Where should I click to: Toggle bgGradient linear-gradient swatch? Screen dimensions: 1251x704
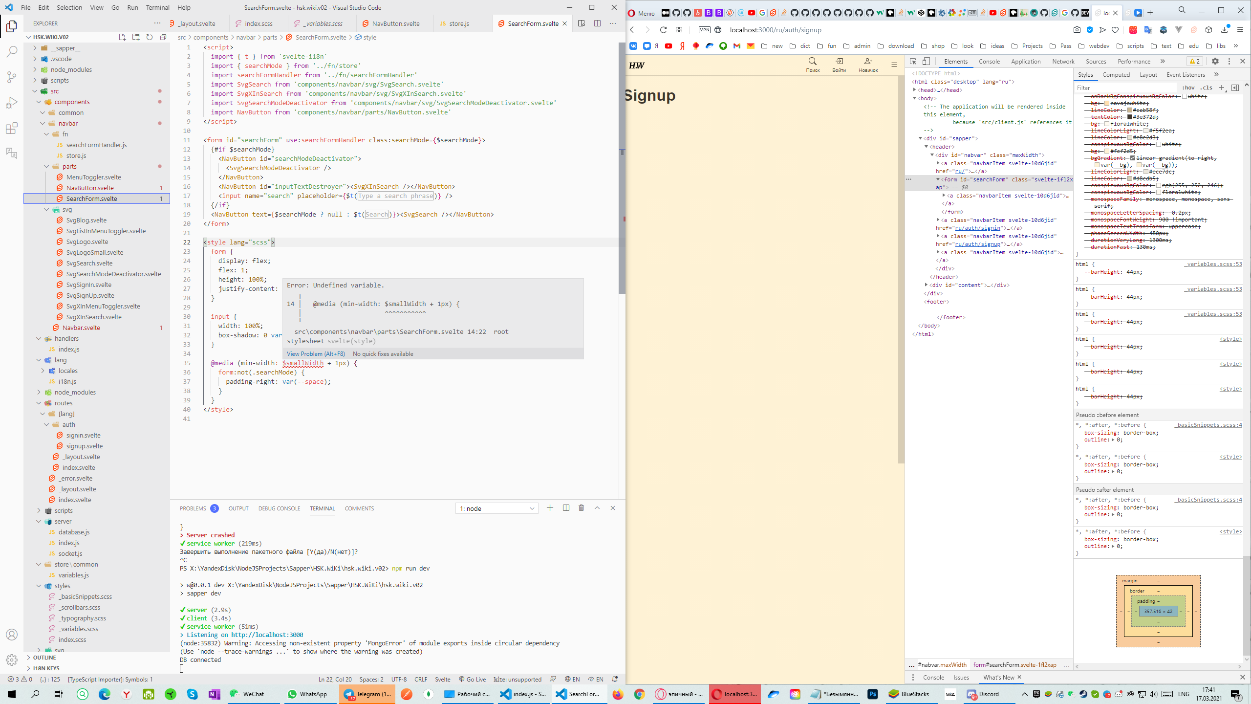1132,158
